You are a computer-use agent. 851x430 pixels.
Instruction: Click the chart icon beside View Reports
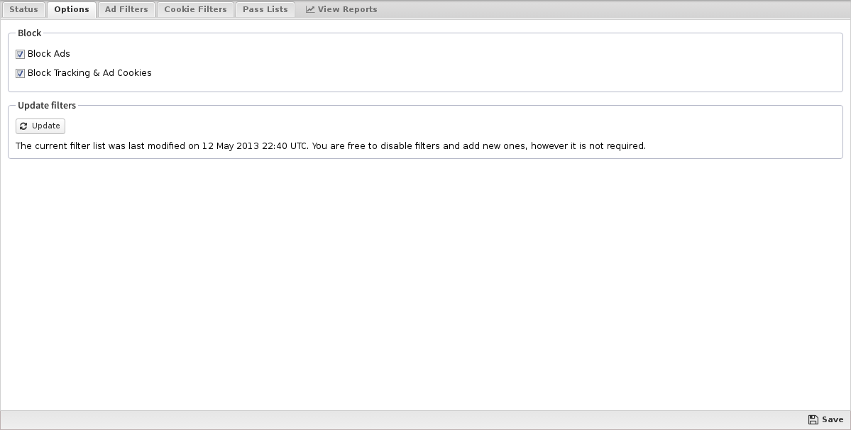(x=310, y=9)
